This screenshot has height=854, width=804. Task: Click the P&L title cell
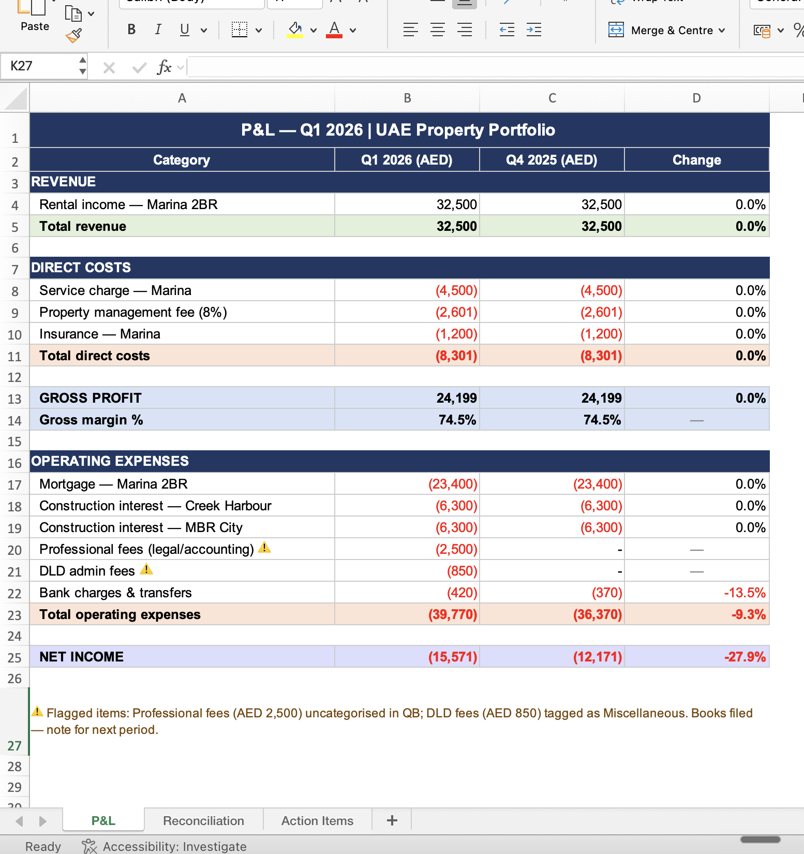399,130
